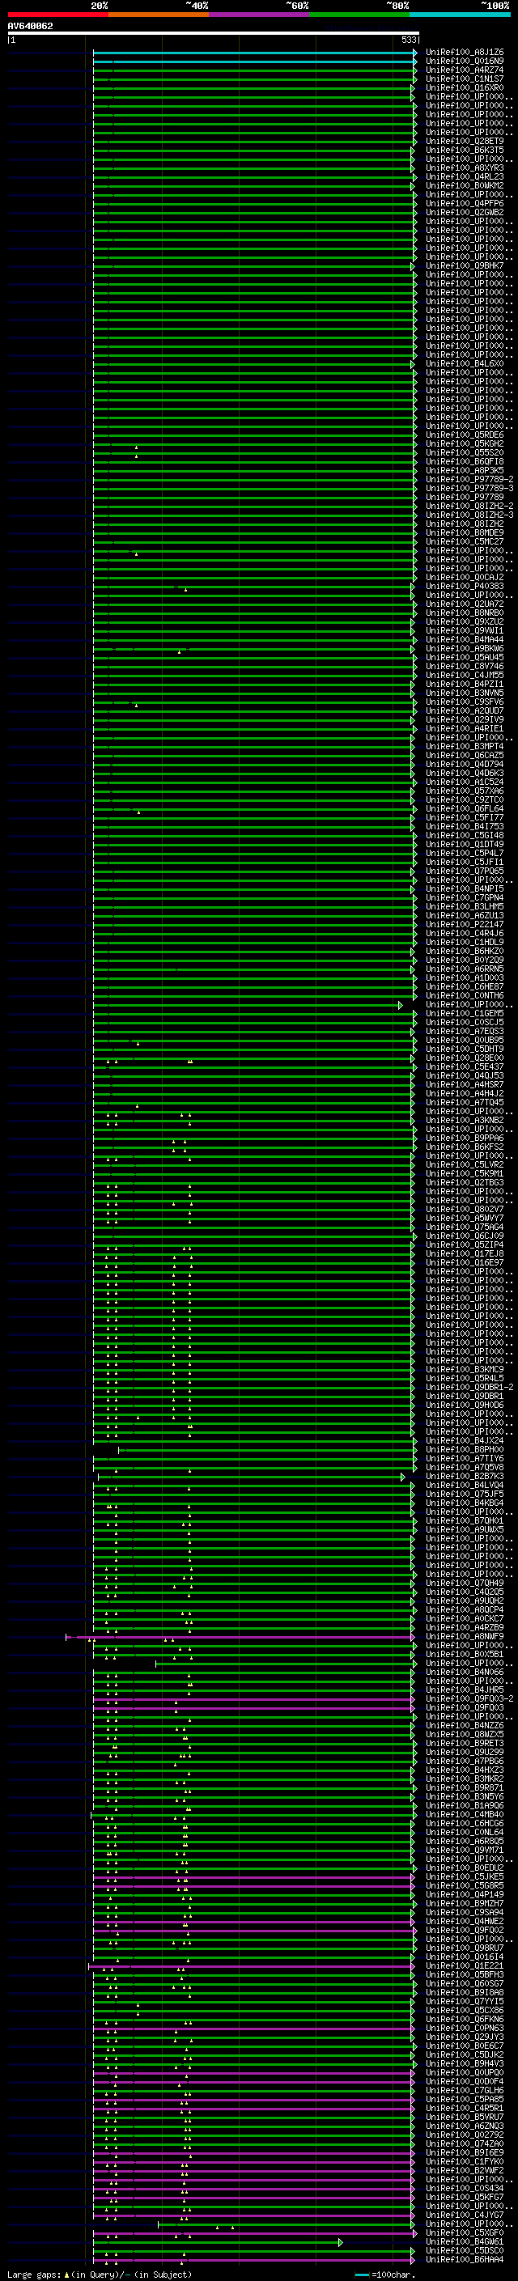Image resolution: width=518 pixels, height=2281 pixels.
Task: Select label UniRef100_C5JKE5
Action: pyautogui.click(x=465, y=1876)
